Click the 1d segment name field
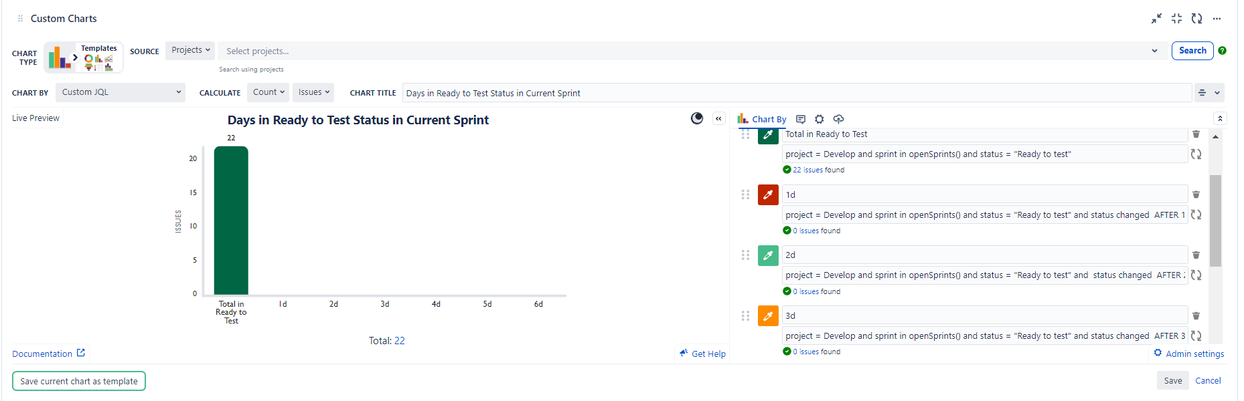Viewport: 1244px width, 401px height. (984, 194)
